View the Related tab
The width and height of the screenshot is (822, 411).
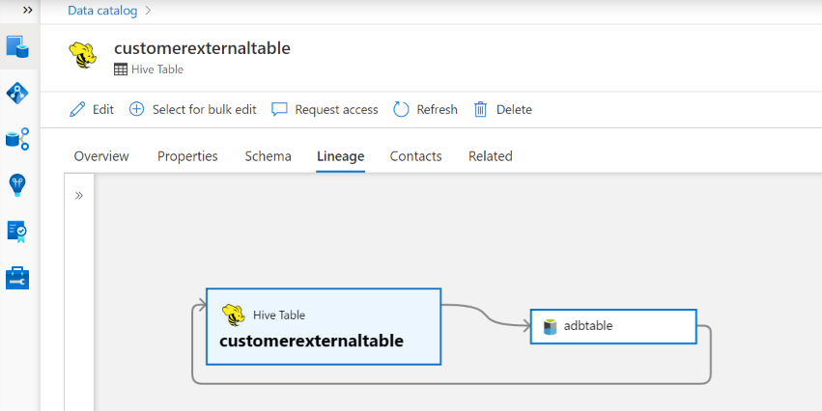point(490,156)
